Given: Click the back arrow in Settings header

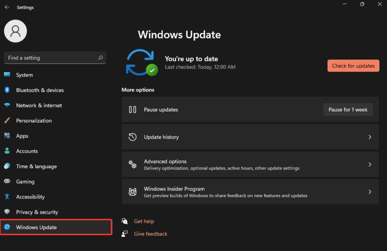Looking at the screenshot, I should tap(7, 7).
